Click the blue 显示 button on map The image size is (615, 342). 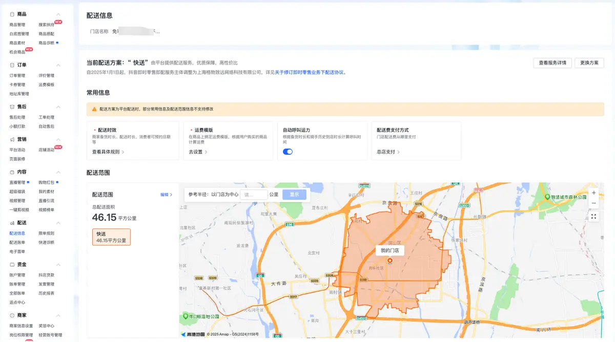point(294,195)
